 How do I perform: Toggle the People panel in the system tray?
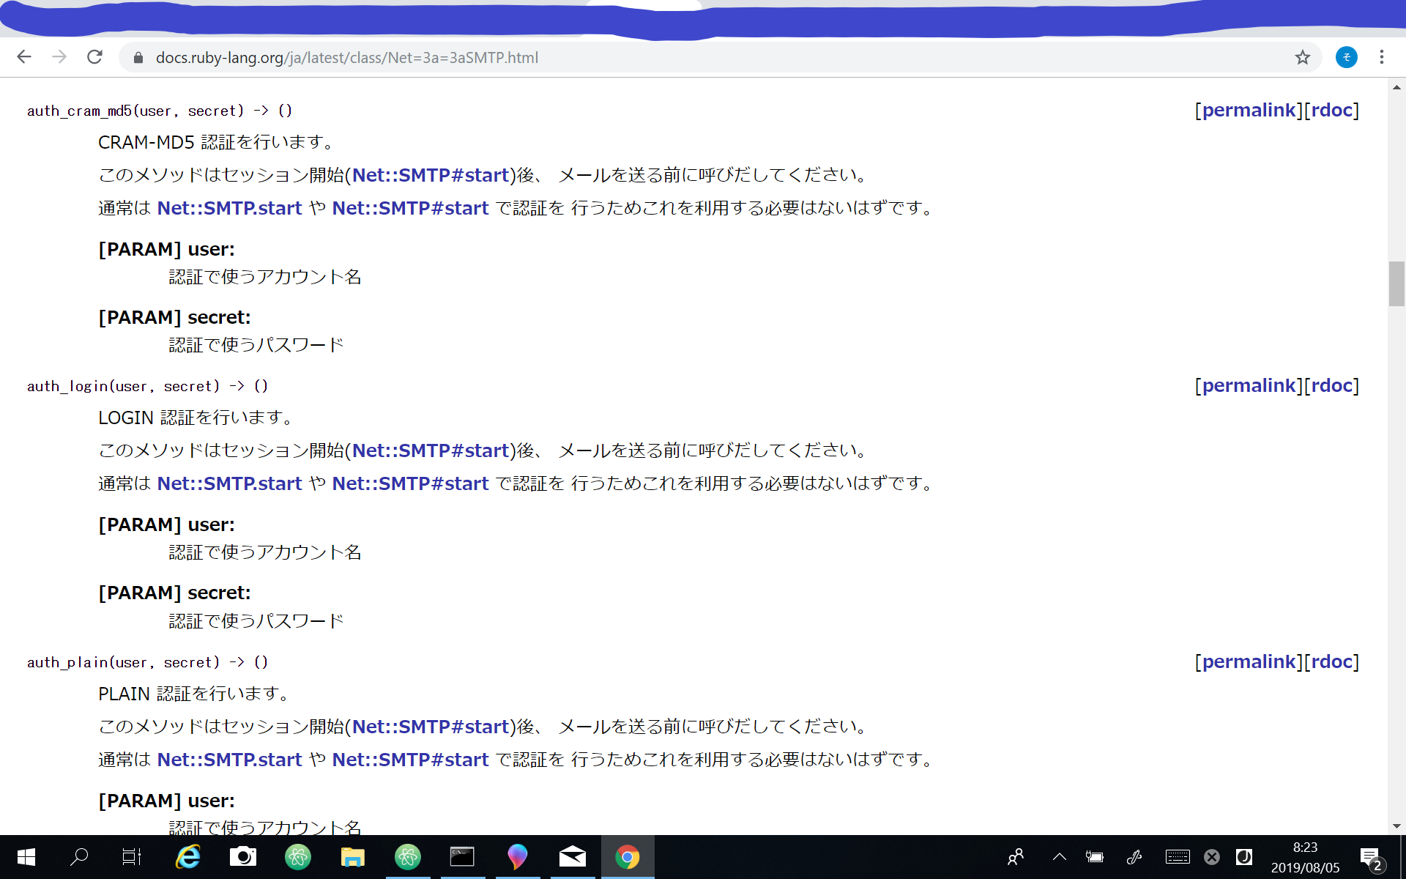[1015, 857]
